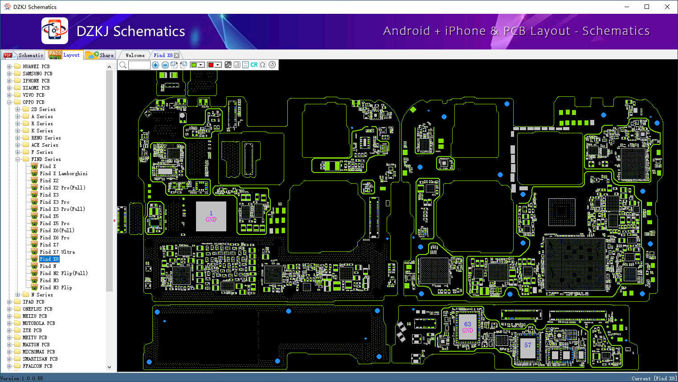Image resolution: width=678 pixels, height=382 pixels.
Task: Collapse the FIND Series tree node
Action: coord(18,159)
